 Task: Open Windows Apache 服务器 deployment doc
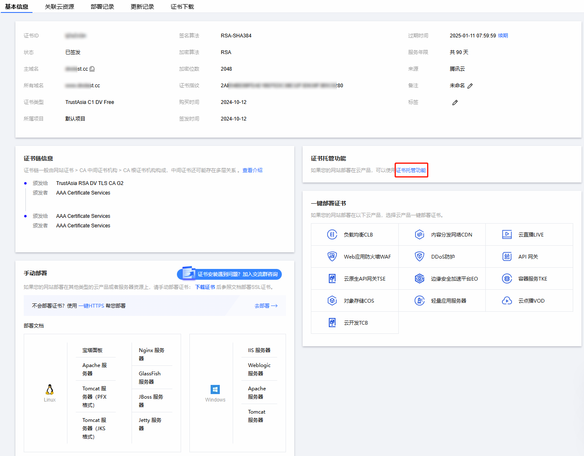(x=257, y=392)
